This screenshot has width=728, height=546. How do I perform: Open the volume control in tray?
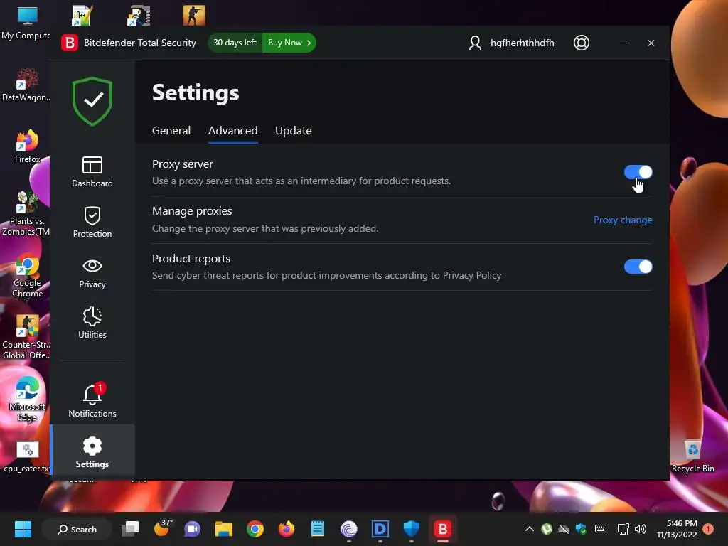point(641,529)
